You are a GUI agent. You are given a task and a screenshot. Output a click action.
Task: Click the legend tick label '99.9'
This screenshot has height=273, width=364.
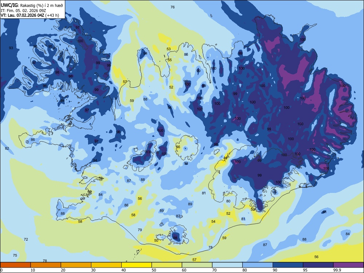coord(337,270)
